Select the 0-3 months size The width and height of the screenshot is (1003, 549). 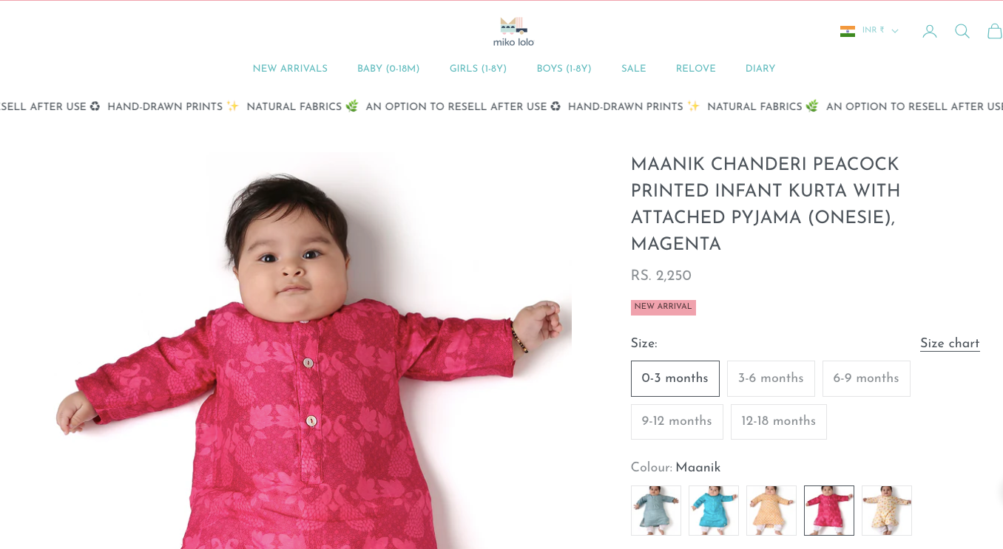(675, 378)
